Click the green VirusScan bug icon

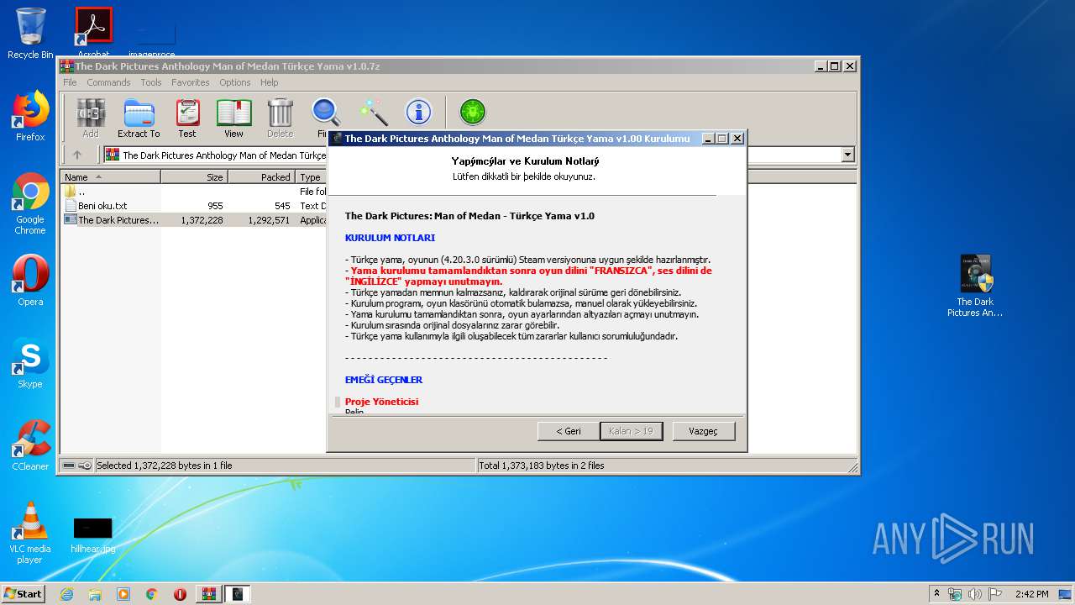tap(473, 112)
